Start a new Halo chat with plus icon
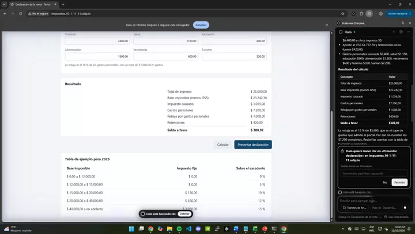 click(x=394, y=32)
